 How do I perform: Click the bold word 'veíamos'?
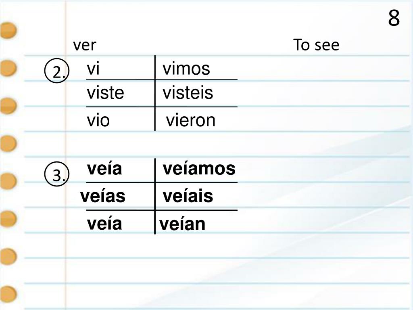pyautogui.click(x=199, y=168)
